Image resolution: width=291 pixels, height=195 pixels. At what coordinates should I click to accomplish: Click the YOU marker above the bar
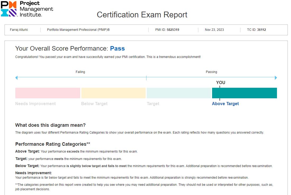pos(221,83)
